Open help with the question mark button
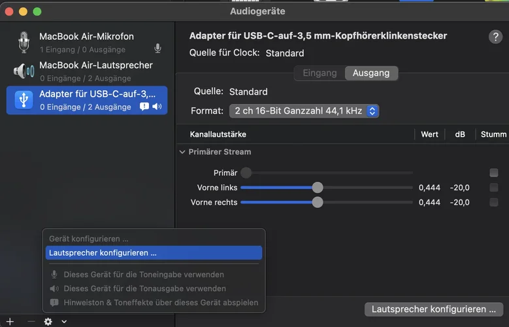The width and height of the screenshot is (509, 327). [x=496, y=37]
